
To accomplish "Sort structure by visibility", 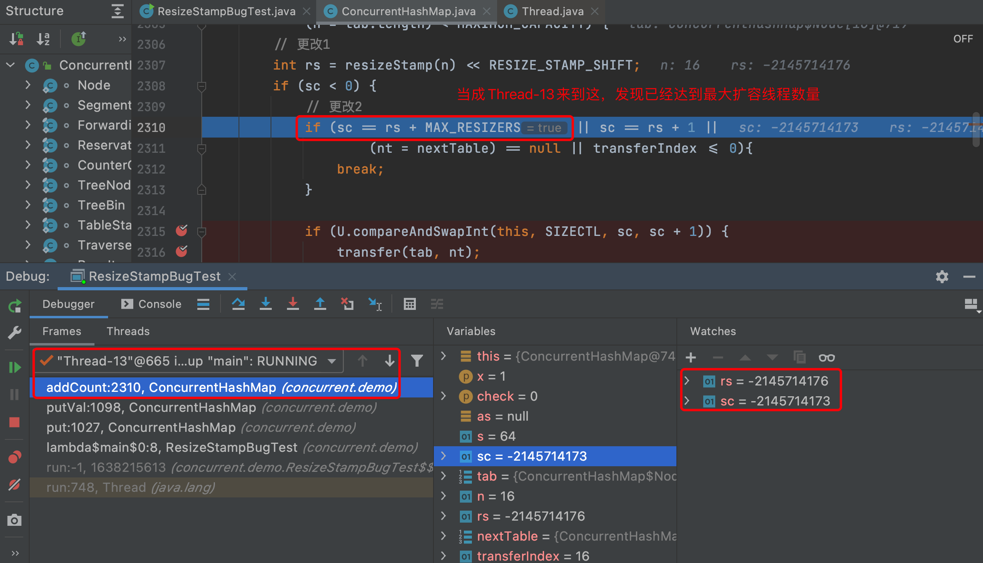I will coord(16,39).
